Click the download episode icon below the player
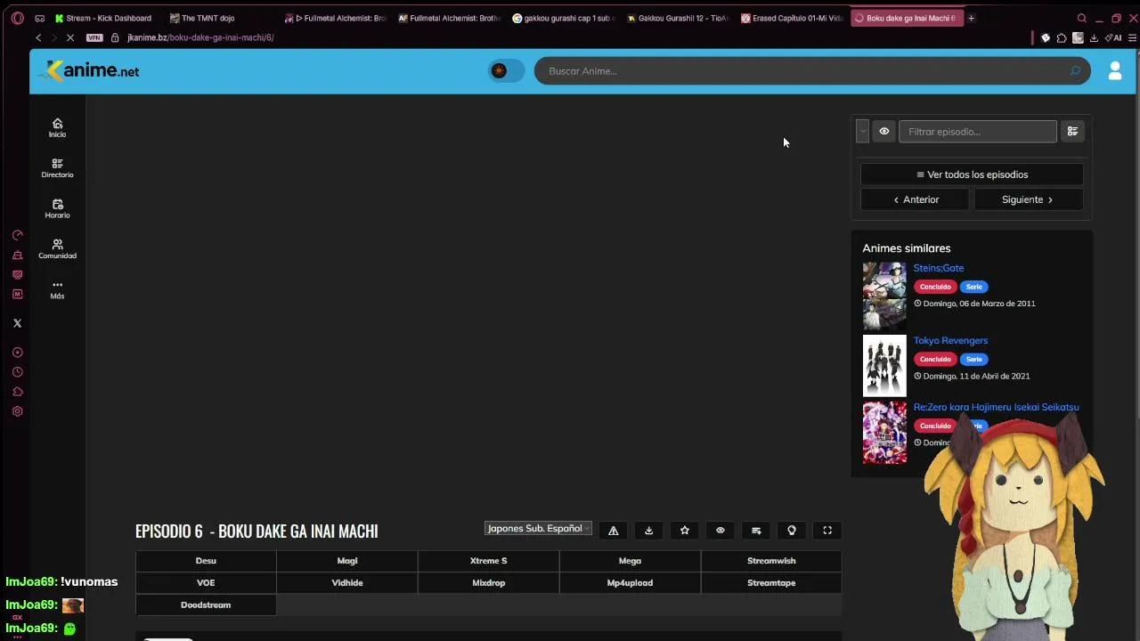Screen dimensions: 1140x641 click(x=649, y=531)
